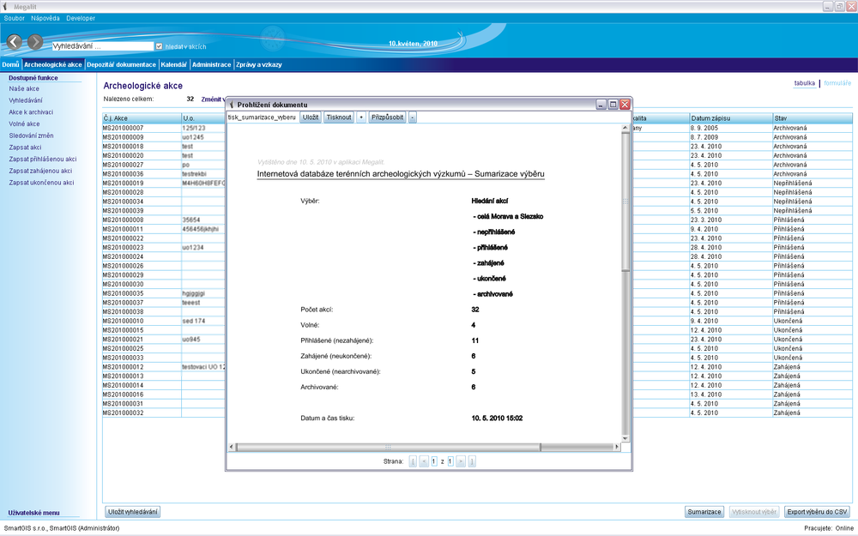Click the Vyhledávání search field
This screenshot has height=536, width=858.
point(101,46)
